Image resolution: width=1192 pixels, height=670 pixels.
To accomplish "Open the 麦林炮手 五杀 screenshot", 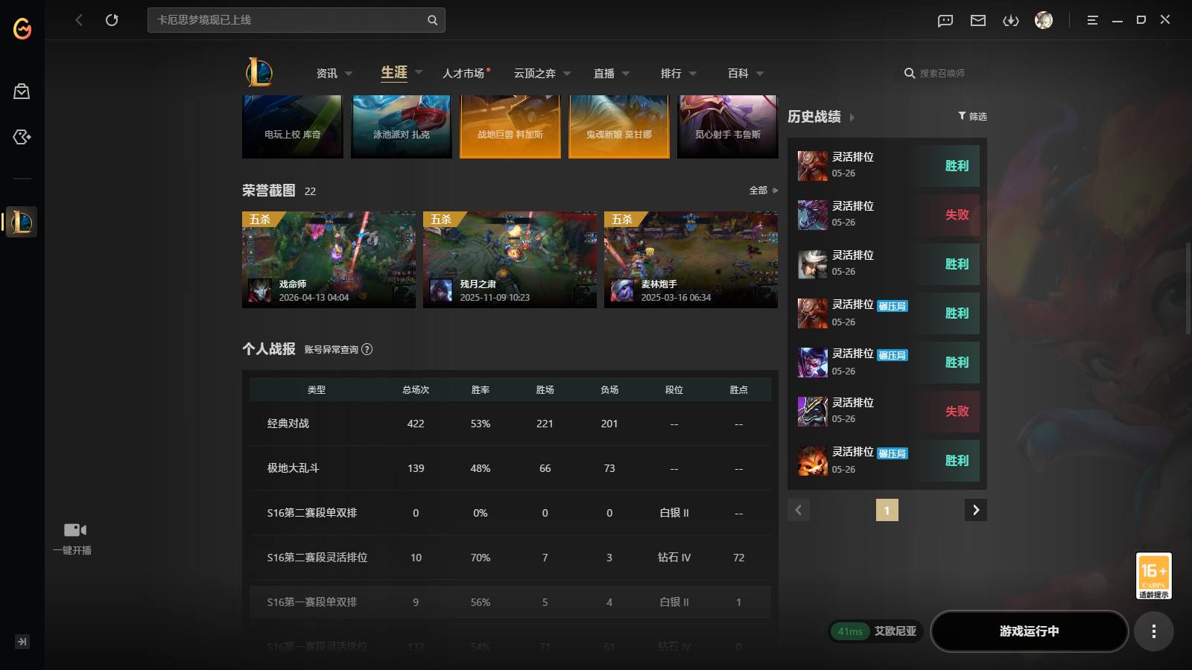I will pyautogui.click(x=691, y=260).
